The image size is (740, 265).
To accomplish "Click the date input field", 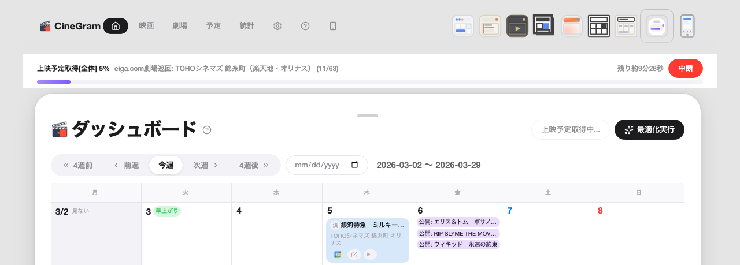I will pos(327,165).
